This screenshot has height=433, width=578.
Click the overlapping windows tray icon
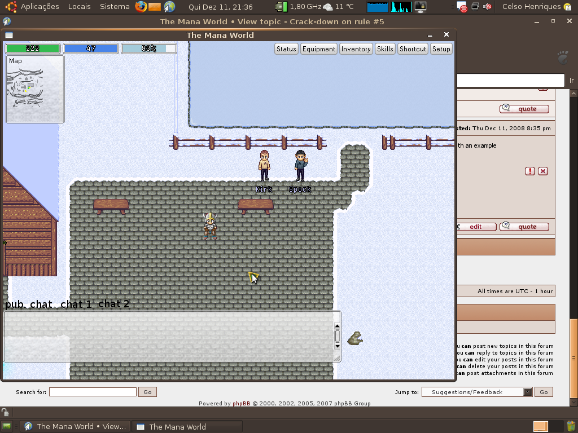(x=475, y=6)
